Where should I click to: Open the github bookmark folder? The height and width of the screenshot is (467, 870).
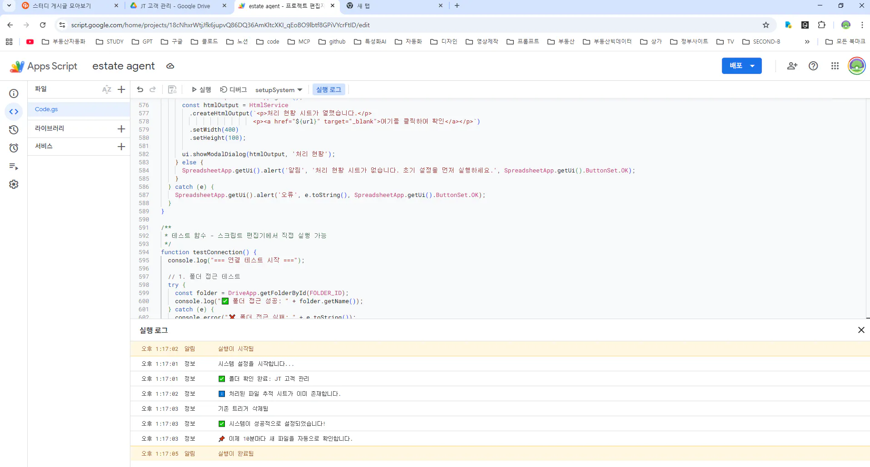click(332, 42)
